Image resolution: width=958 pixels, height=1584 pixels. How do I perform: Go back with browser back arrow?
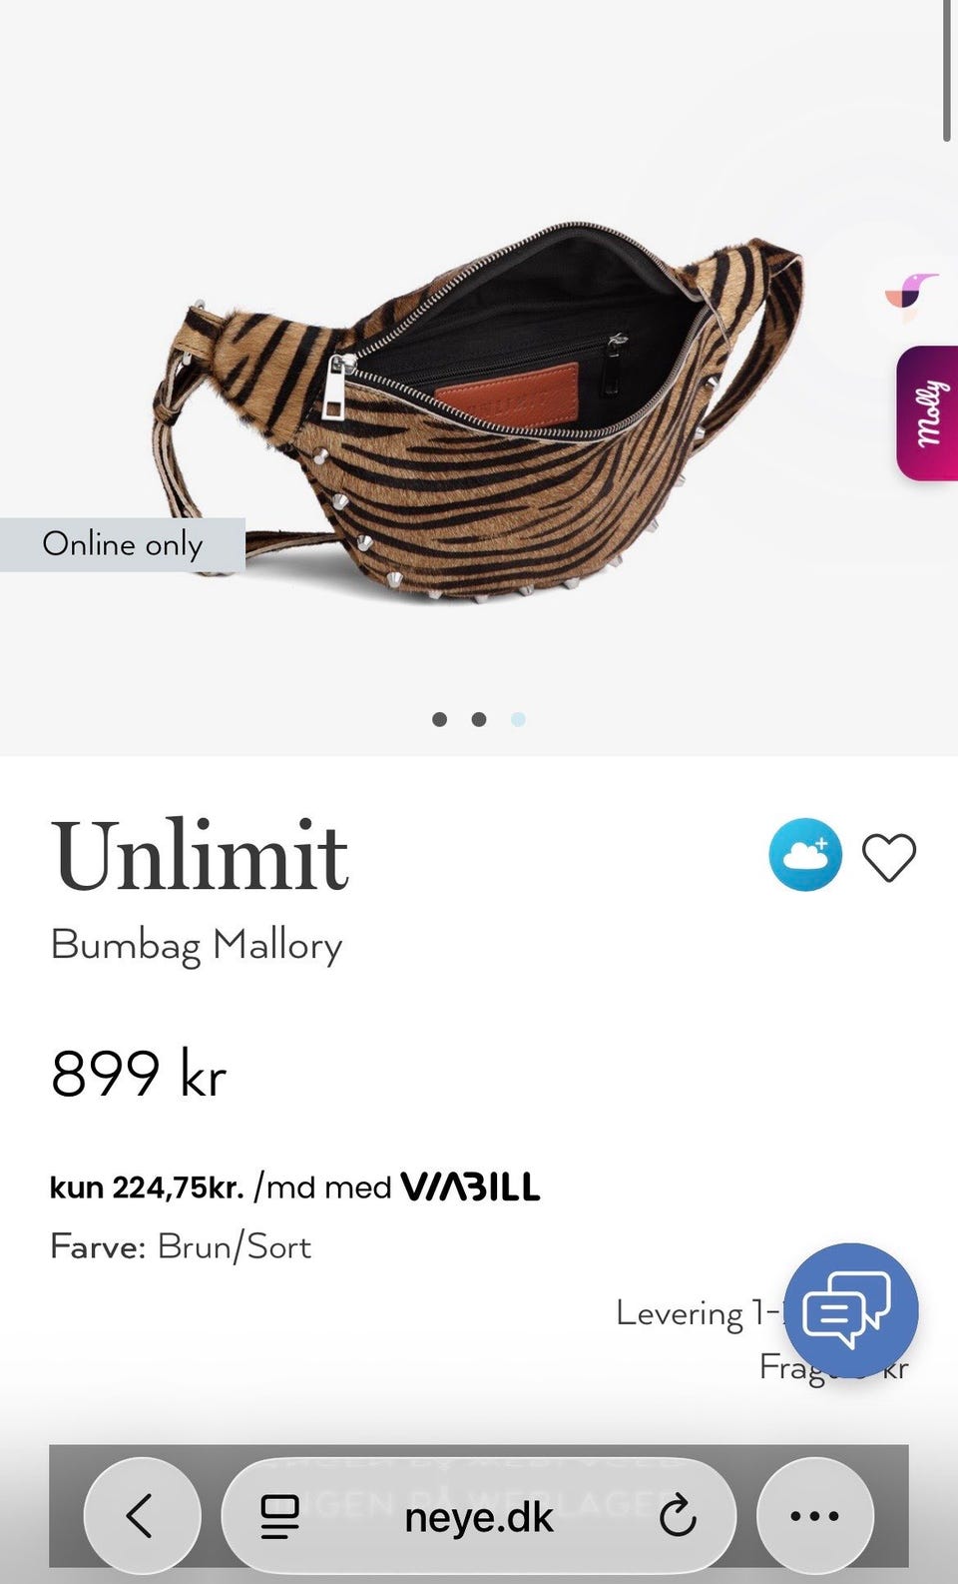142,1515
